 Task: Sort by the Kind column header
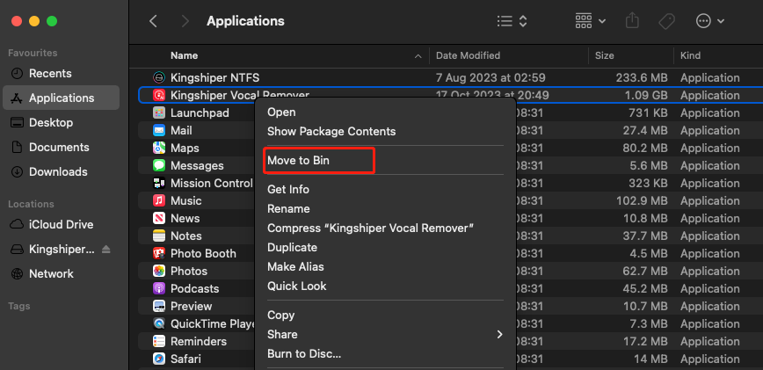point(690,55)
